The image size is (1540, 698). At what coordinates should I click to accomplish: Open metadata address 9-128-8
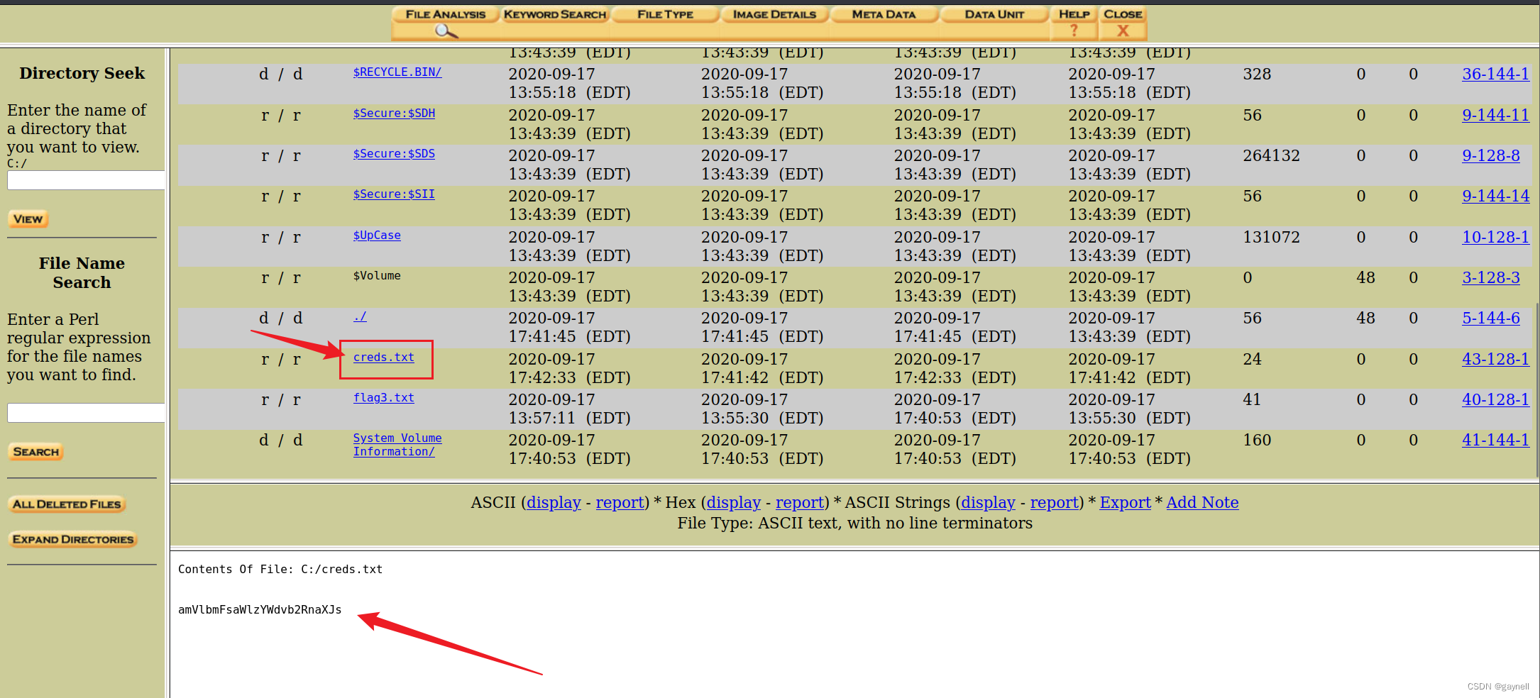pos(1491,155)
